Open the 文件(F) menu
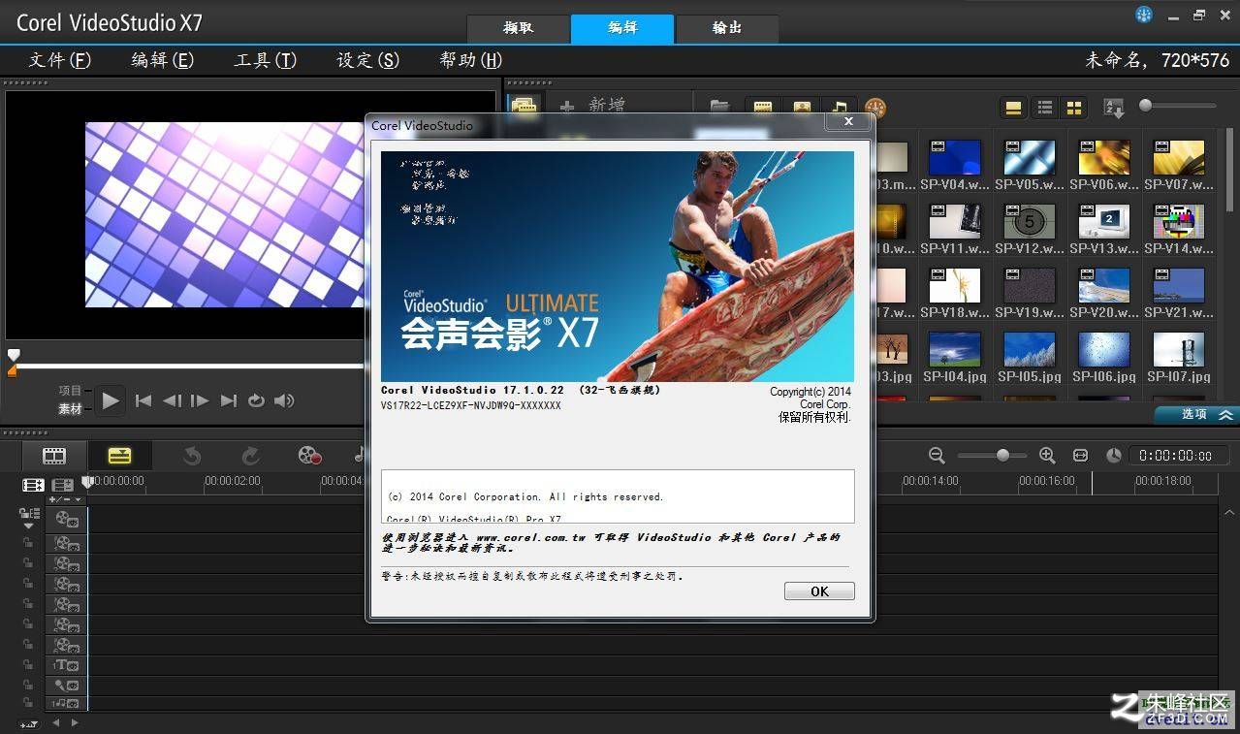The width and height of the screenshot is (1240, 734). pyautogui.click(x=59, y=60)
